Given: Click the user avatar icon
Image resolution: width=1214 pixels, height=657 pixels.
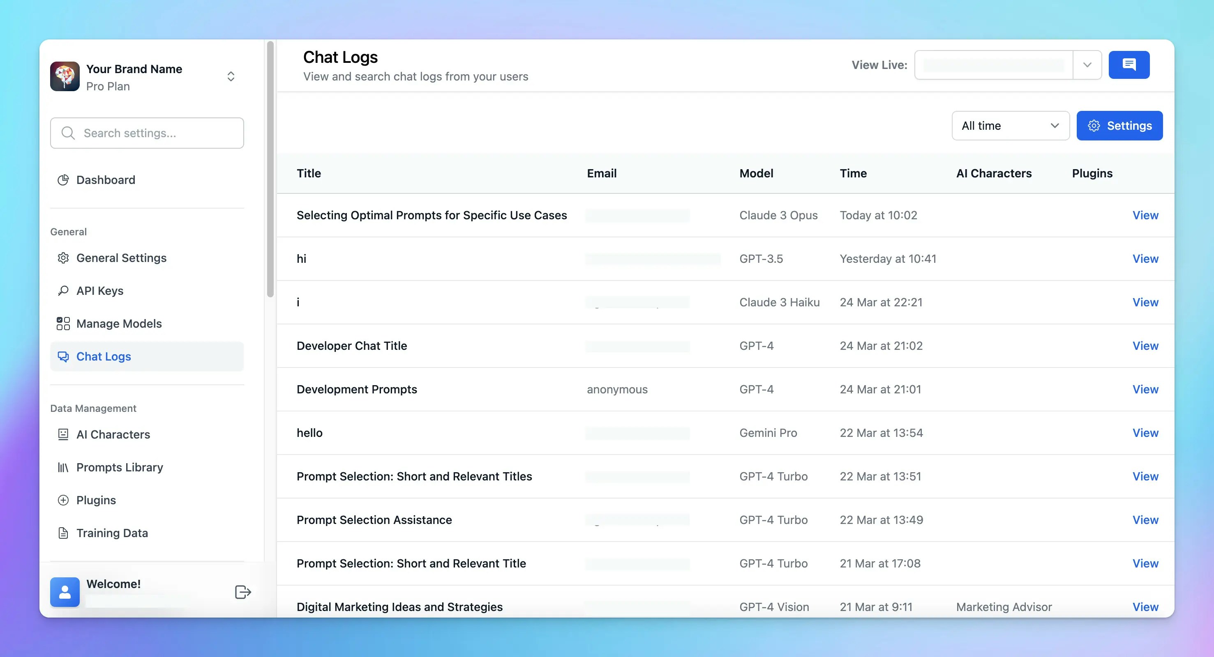Looking at the screenshot, I should (x=65, y=592).
